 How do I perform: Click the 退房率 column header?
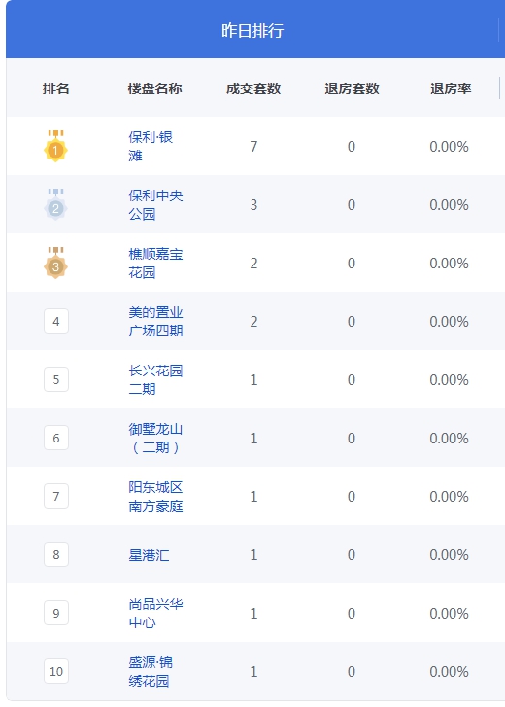(451, 88)
